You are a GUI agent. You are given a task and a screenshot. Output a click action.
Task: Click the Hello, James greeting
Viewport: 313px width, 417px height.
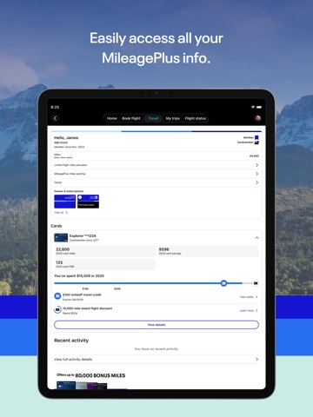66,138
